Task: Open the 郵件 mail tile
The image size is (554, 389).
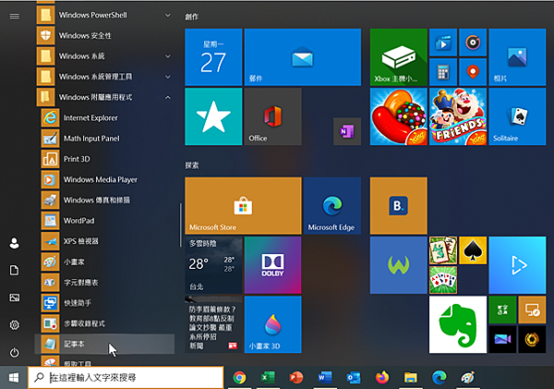Action: (x=303, y=57)
